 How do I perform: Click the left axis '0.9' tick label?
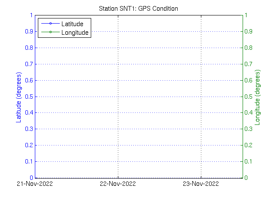coord(29,31)
